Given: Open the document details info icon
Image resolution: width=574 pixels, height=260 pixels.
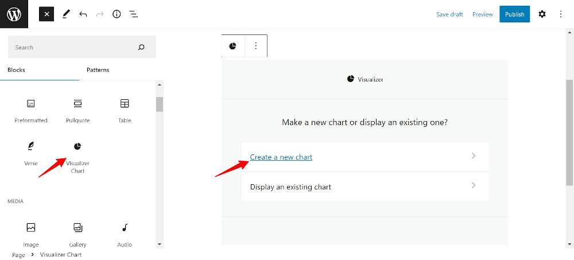Looking at the screenshot, I should point(117,14).
